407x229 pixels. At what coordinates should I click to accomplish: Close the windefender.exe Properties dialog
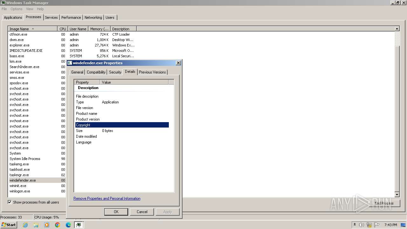[178, 63]
